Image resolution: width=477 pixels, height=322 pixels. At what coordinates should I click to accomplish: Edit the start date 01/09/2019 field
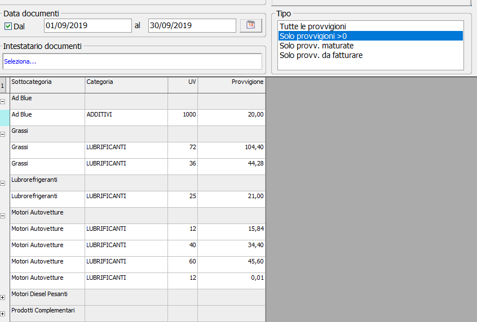pos(87,25)
